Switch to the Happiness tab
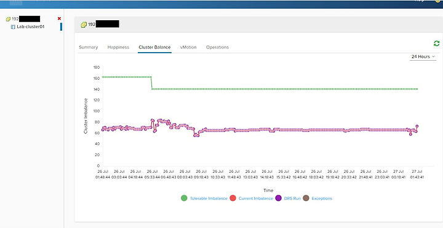Screen dimensions: 443x228 coord(118,47)
